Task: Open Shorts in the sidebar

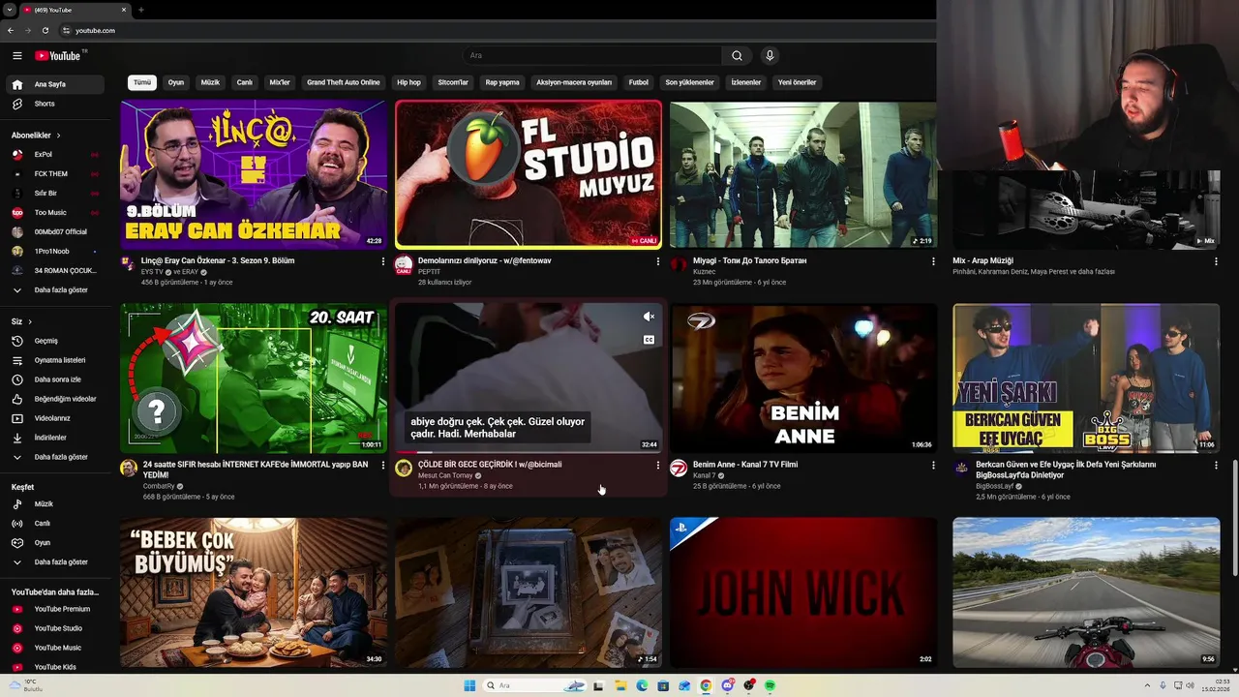Action: point(54,104)
